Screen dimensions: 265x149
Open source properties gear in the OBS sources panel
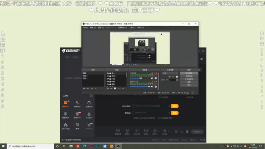coord(115,88)
